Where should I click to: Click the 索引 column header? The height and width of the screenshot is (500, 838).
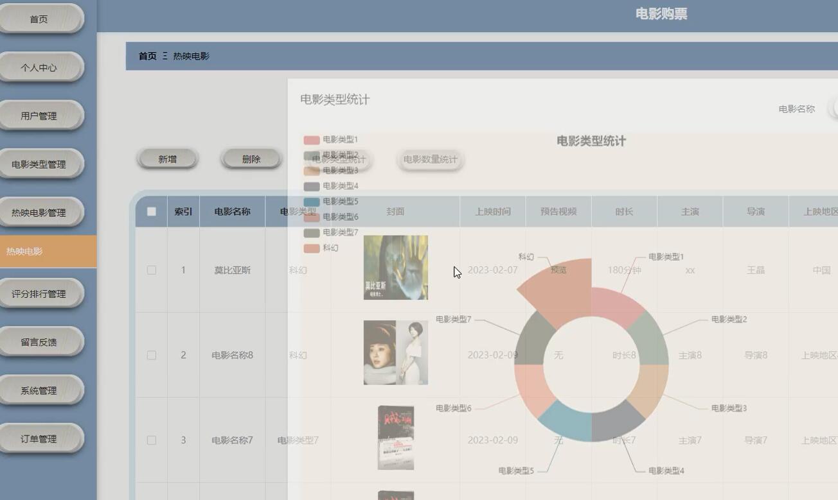tap(183, 211)
